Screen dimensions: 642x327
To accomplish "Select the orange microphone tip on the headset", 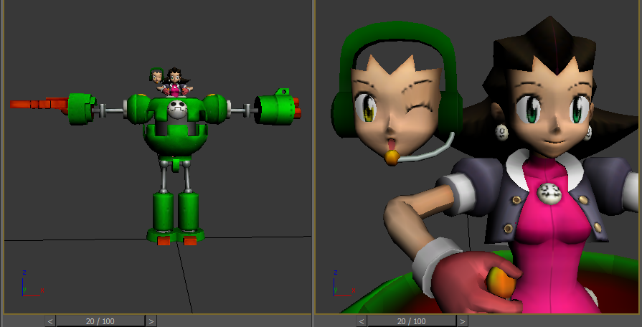I will (x=392, y=157).
